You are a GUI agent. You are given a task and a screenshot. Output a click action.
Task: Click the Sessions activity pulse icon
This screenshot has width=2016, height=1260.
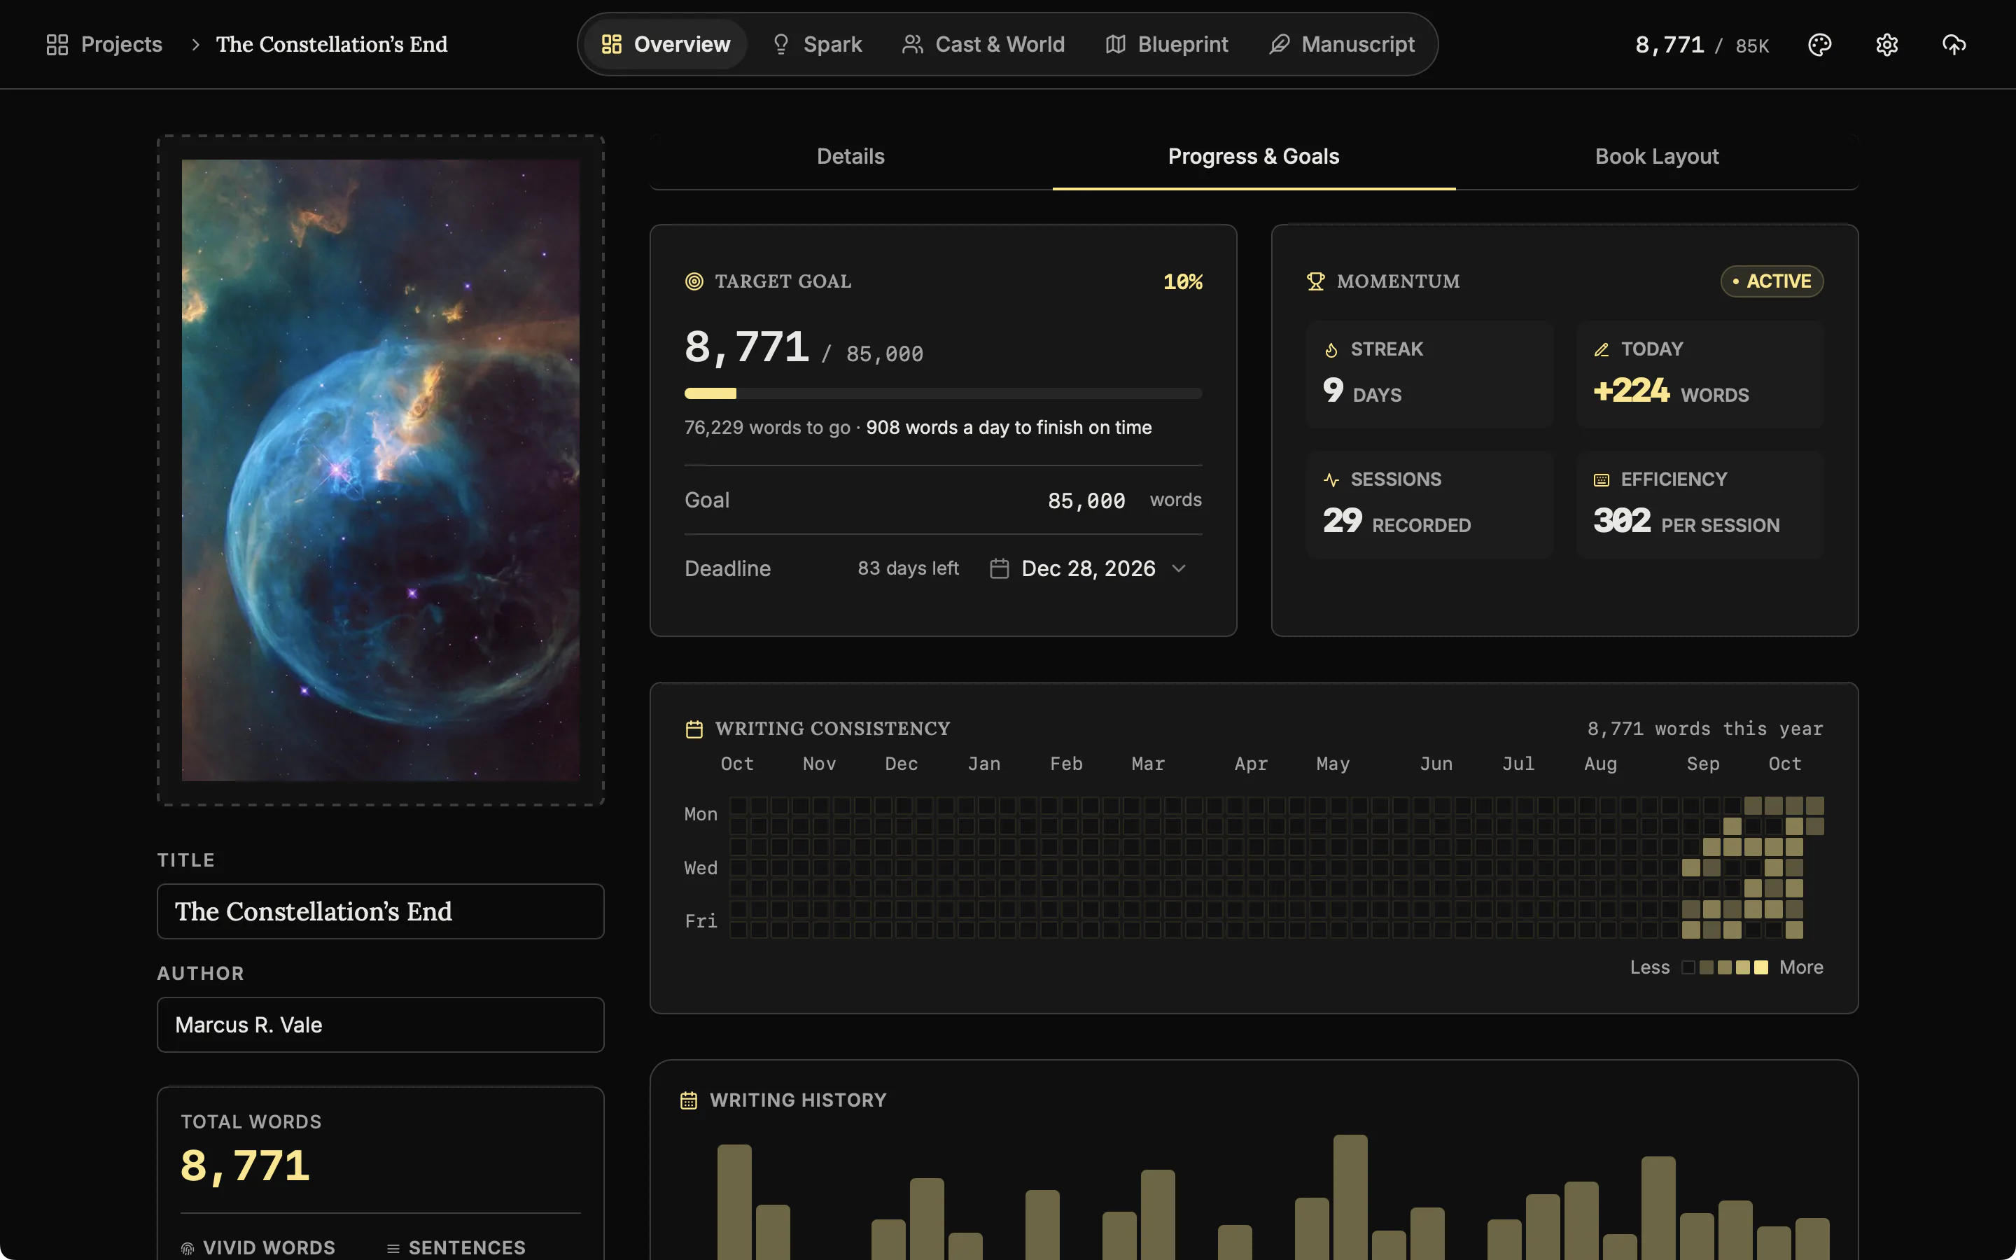[x=1331, y=480]
